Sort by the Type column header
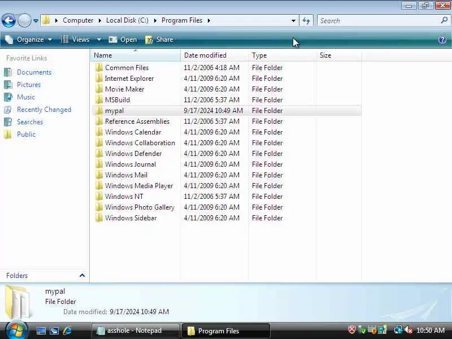 click(x=282, y=55)
